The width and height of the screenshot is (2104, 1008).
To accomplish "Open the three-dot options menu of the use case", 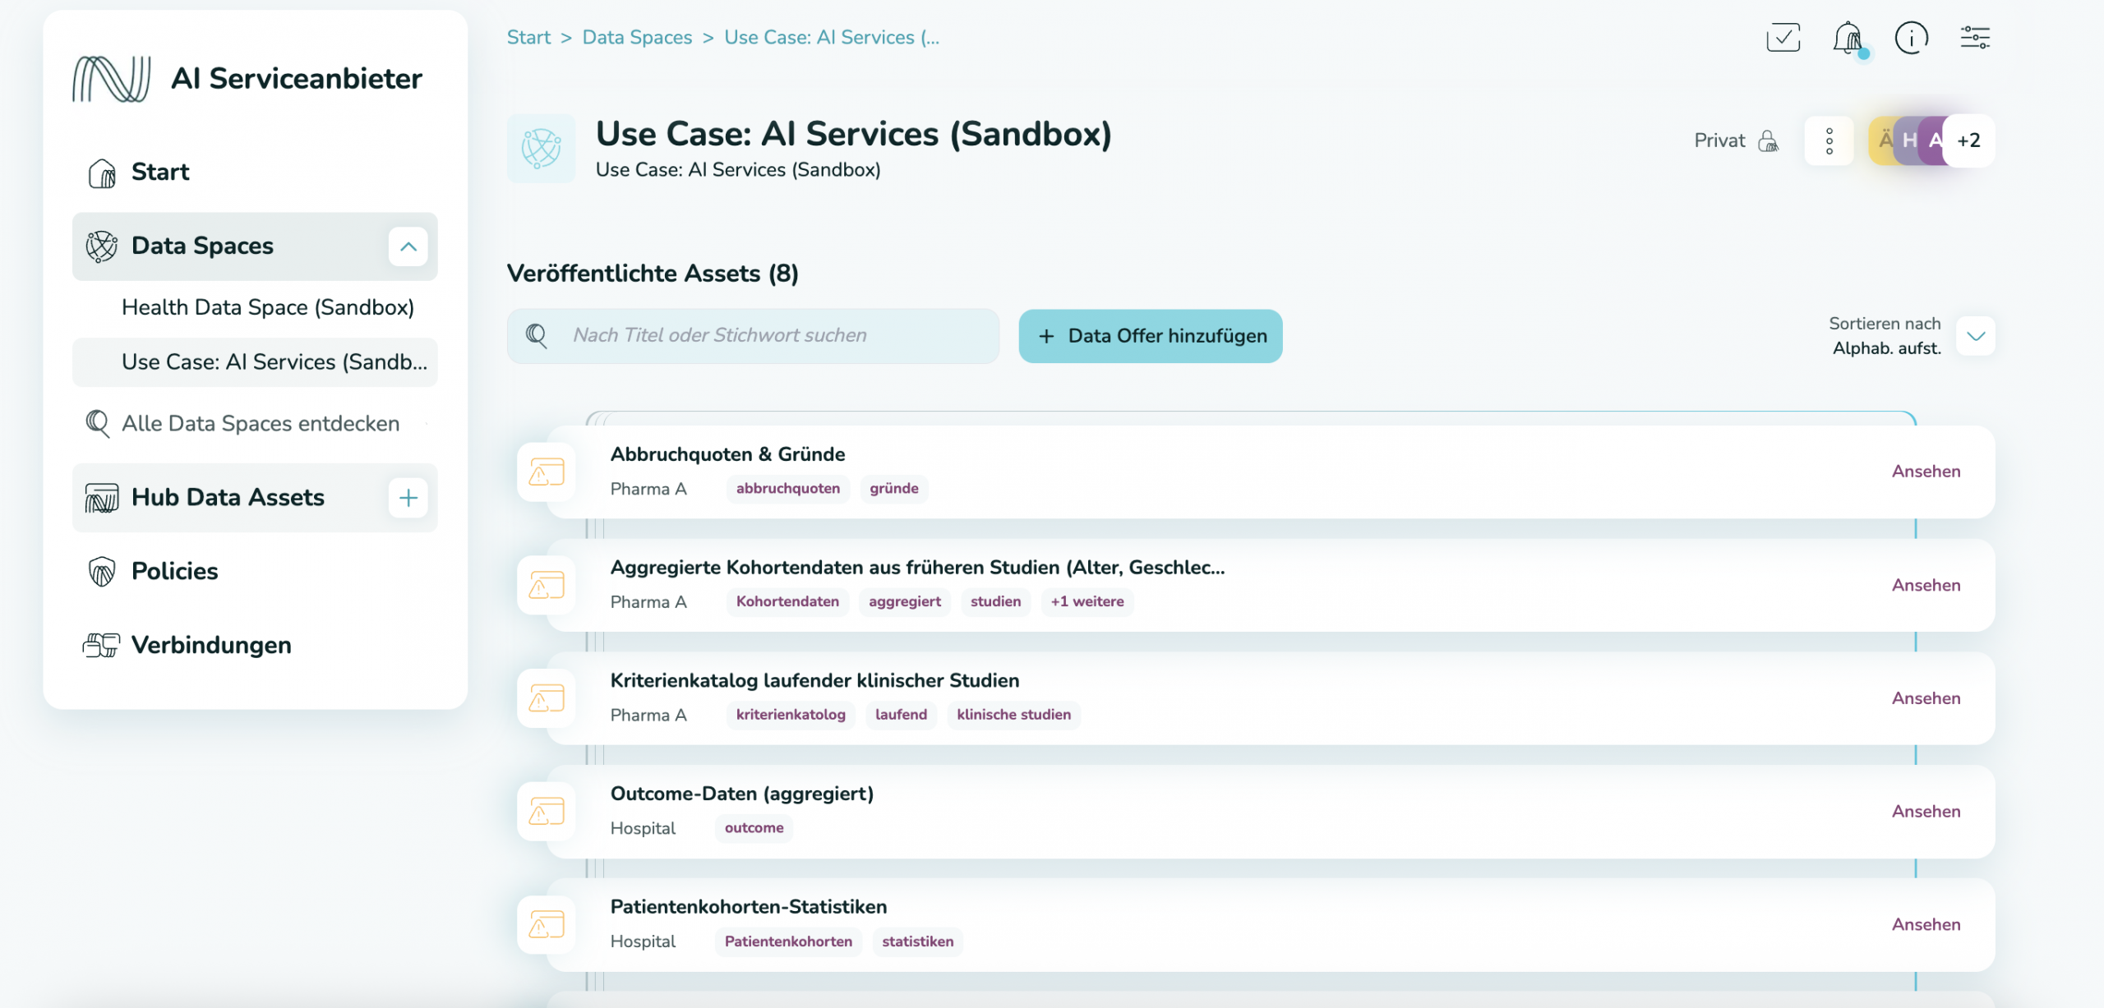I will [1829, 140].
